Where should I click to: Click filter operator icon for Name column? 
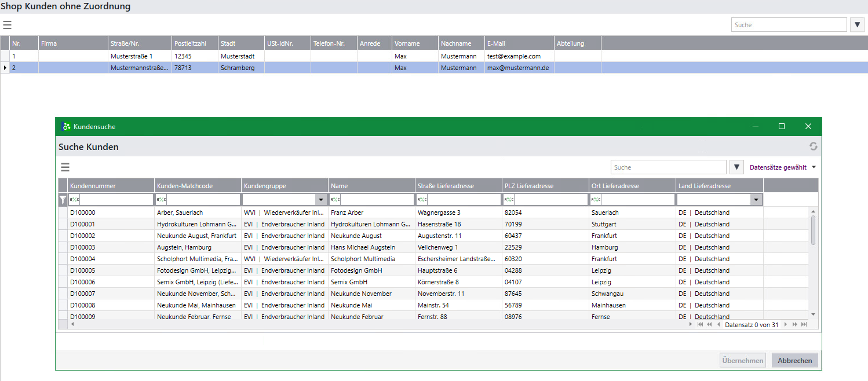pos(335,200)
